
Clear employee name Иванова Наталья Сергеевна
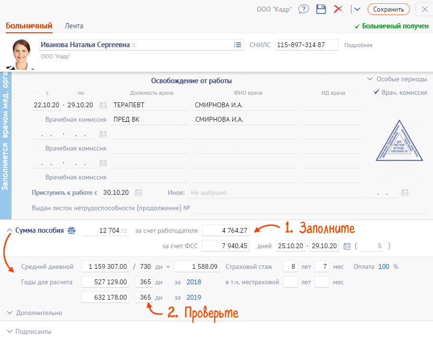(x=134, y=45)
